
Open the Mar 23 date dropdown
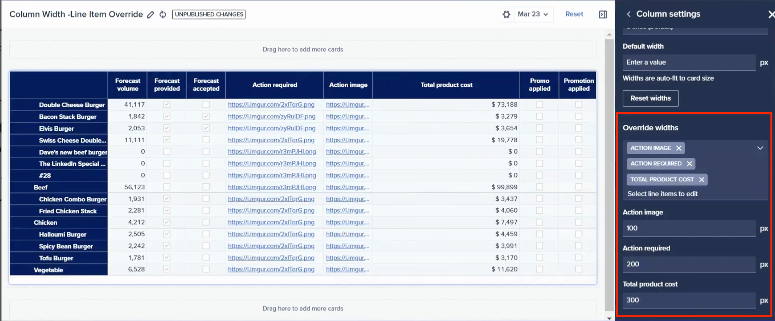coord(533,14)
